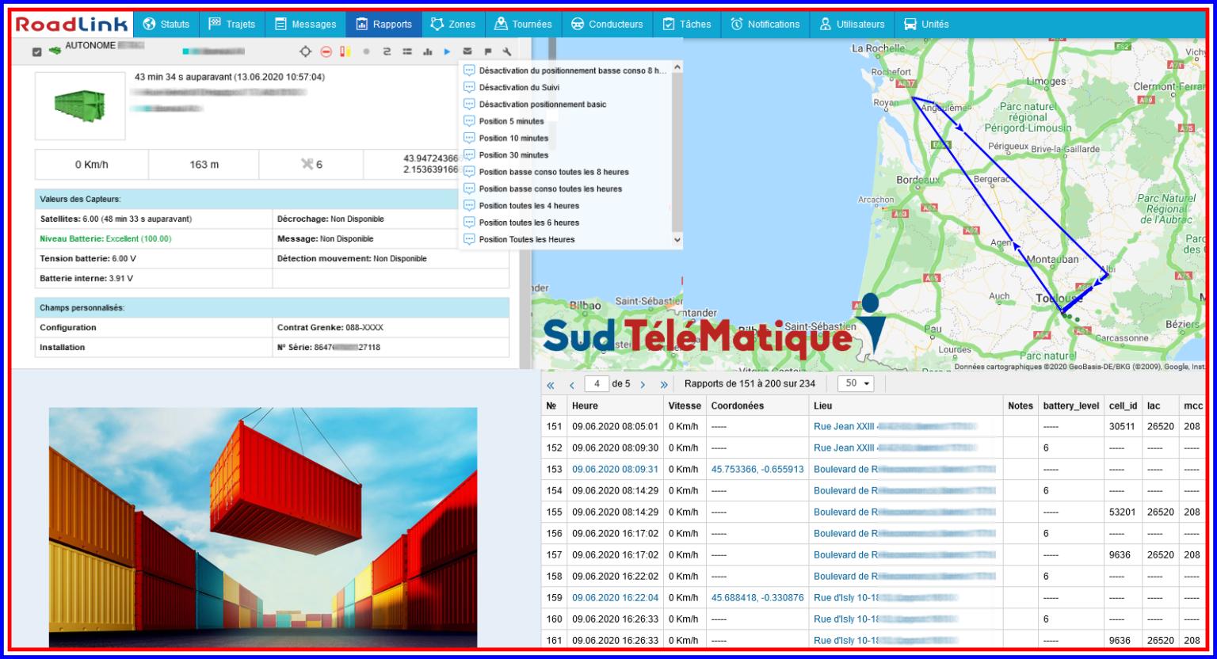This screenshot has height=659, width=1217.
Task: Select 'Désactivation du positionnement basse conso 8 h' command
Action: (x=565, y=70)
